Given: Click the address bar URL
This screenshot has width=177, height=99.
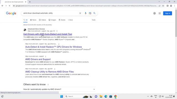Looking at the screenshot, I should [86, 6].
